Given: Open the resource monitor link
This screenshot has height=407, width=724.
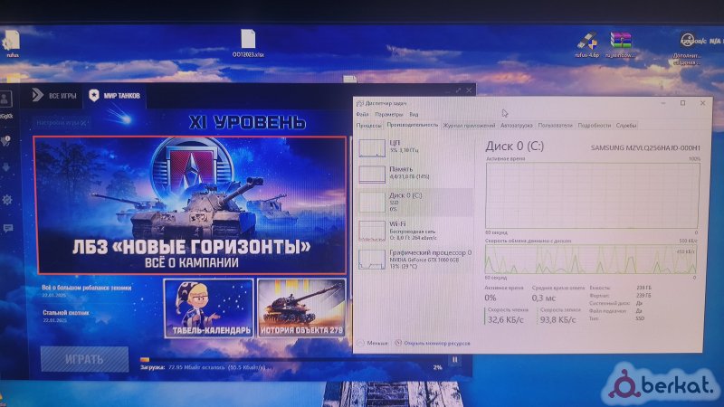Looking at the screenshot, I should (x=433, y=343).
